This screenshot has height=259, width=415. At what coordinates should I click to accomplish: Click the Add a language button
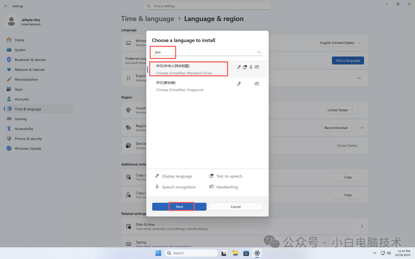[x=348, y=61]
